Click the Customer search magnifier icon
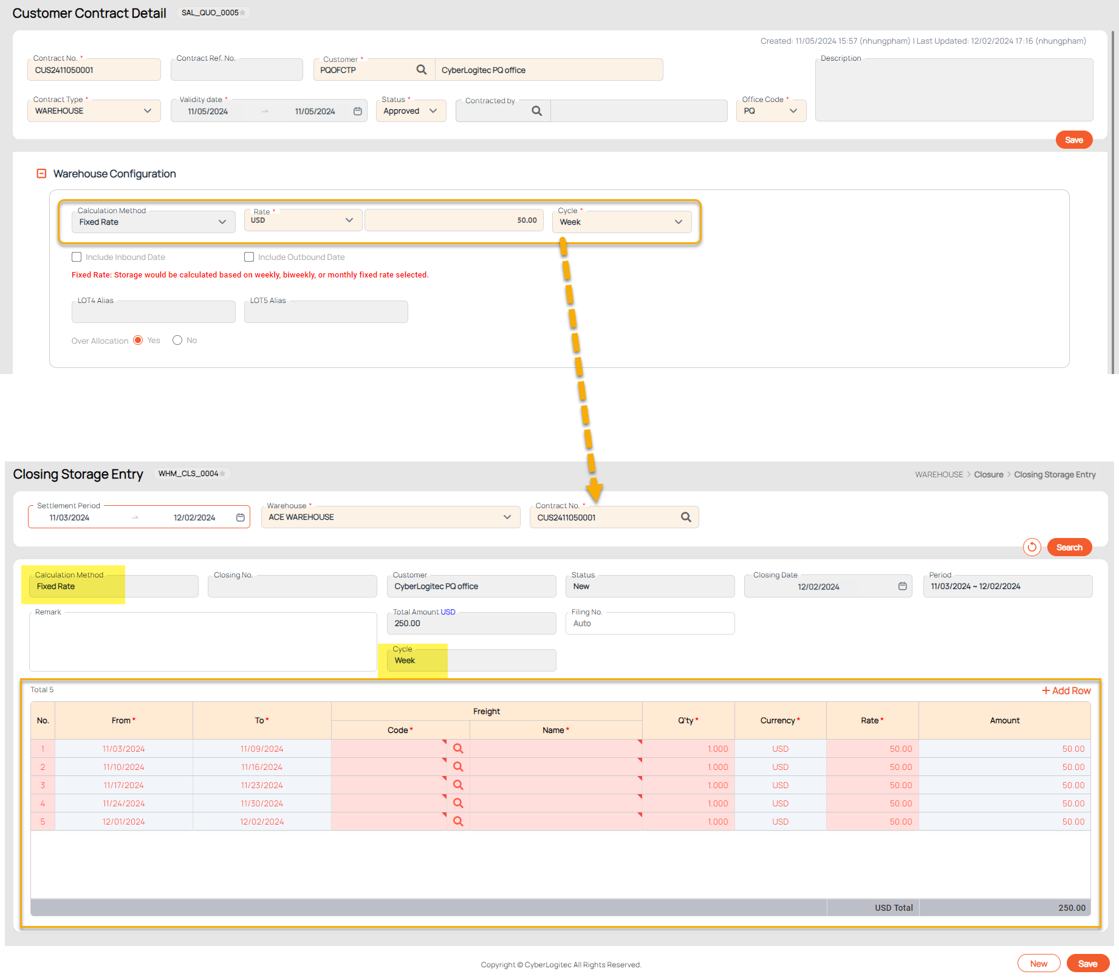1119x977 pixels. 421,70
